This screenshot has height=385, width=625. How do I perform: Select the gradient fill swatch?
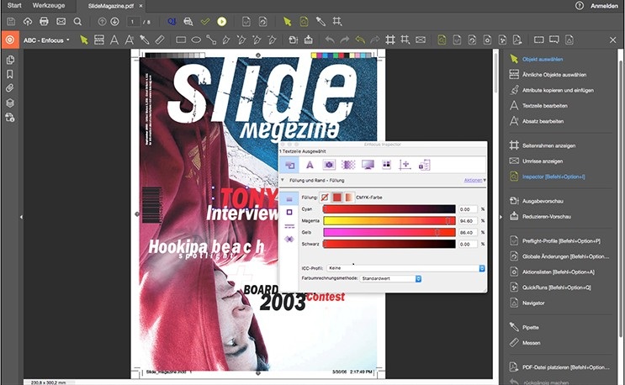[x=349, y=197]
